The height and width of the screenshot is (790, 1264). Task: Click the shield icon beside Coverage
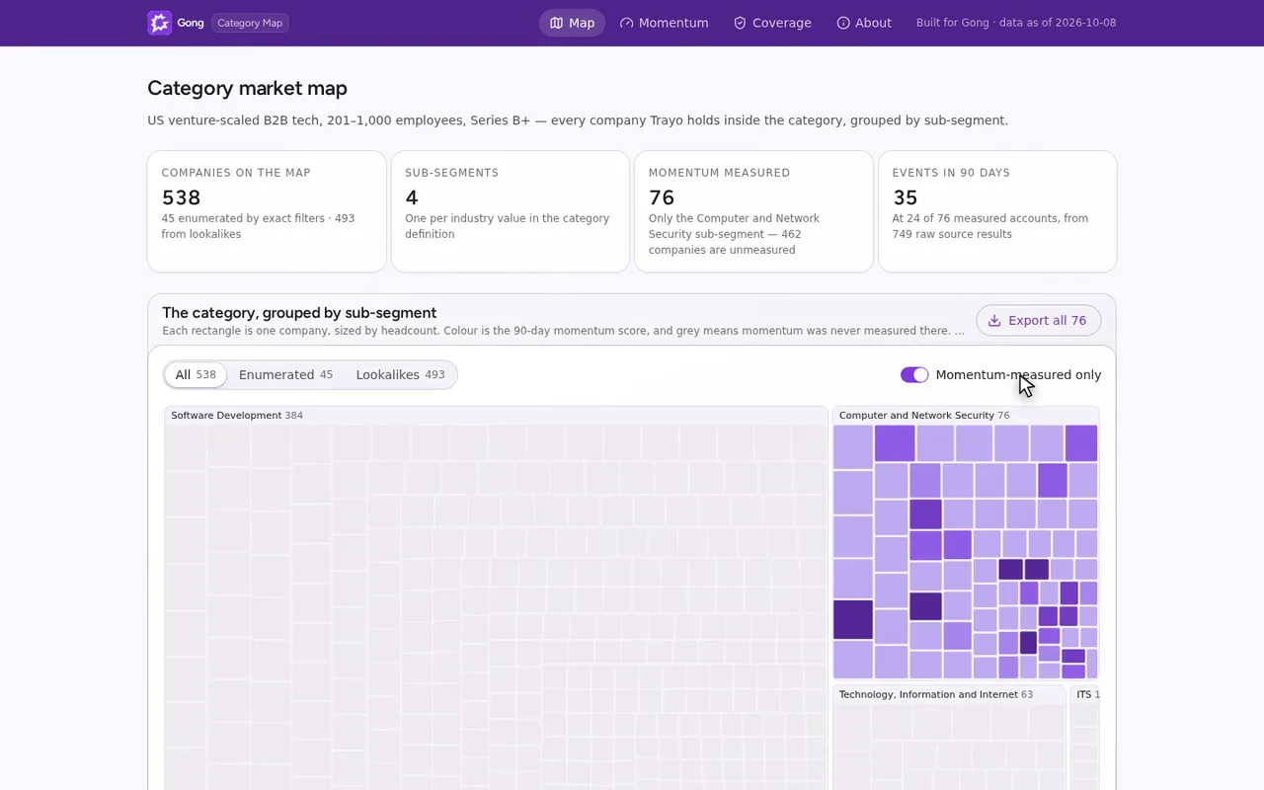pos(740,23)
